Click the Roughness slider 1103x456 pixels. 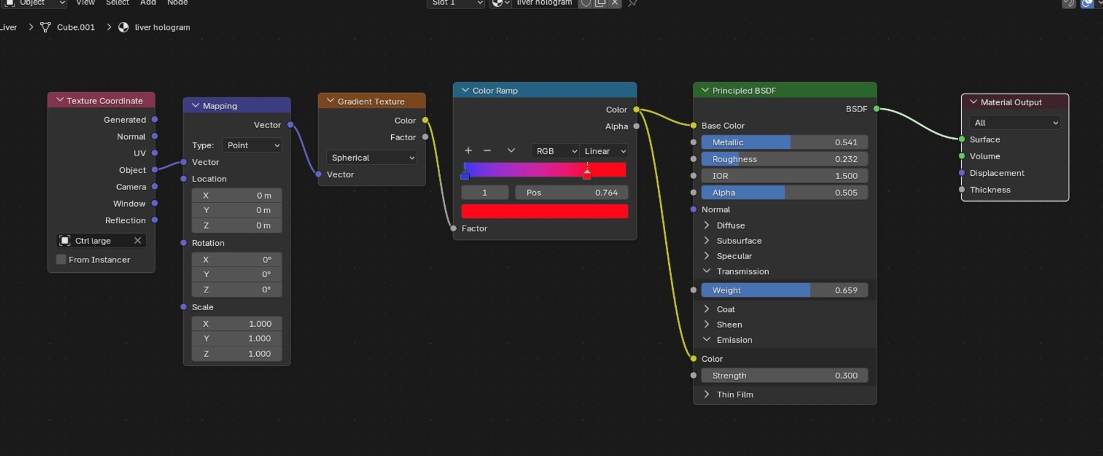tap(785, 159)
